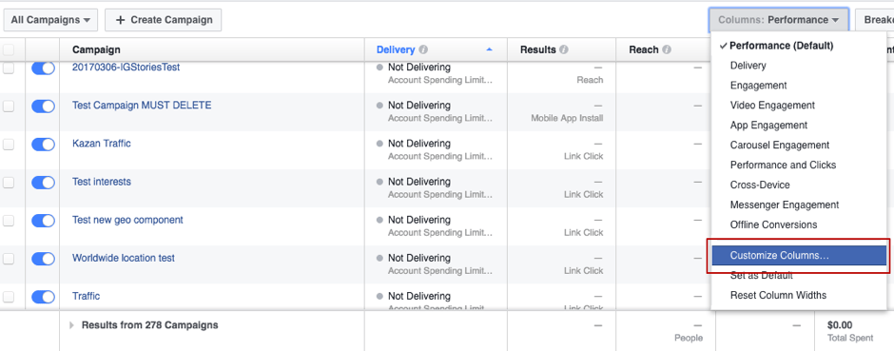Click the Delivery sort arrow icon
This screenshot has width=894, height=351.
point(489,50)
